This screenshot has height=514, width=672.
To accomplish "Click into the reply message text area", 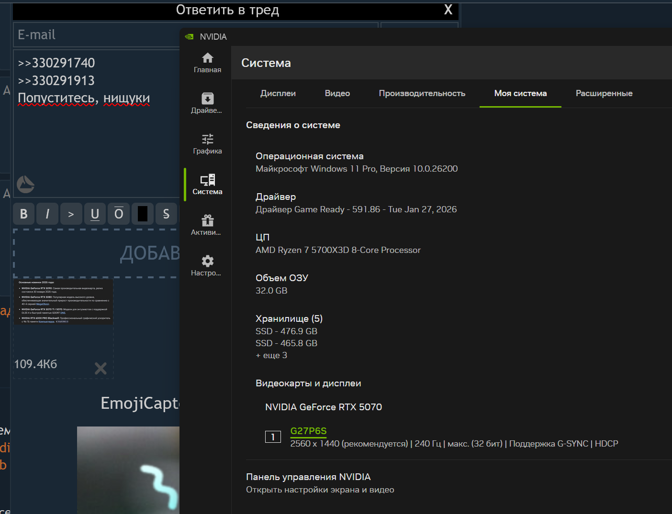I will (x=97, y=123).
